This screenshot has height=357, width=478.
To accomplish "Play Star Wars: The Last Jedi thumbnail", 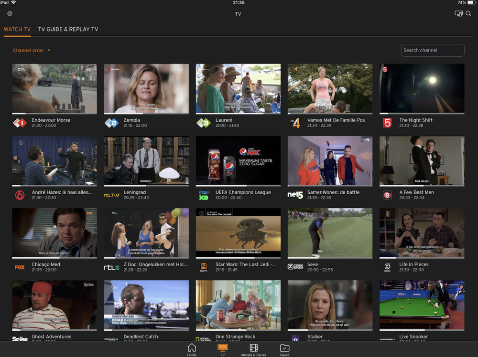I will click(x=238, y=233).
